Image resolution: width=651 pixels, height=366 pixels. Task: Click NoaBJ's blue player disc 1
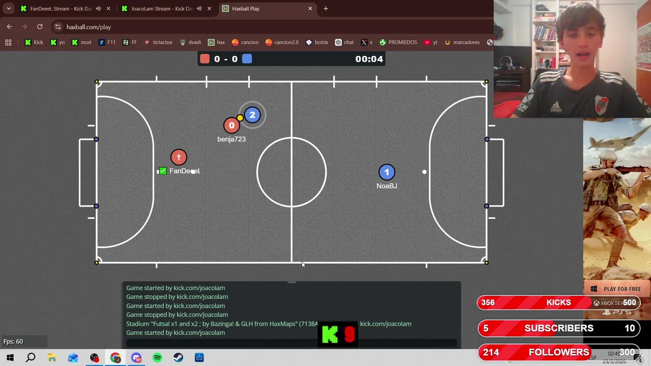[387, 172]
